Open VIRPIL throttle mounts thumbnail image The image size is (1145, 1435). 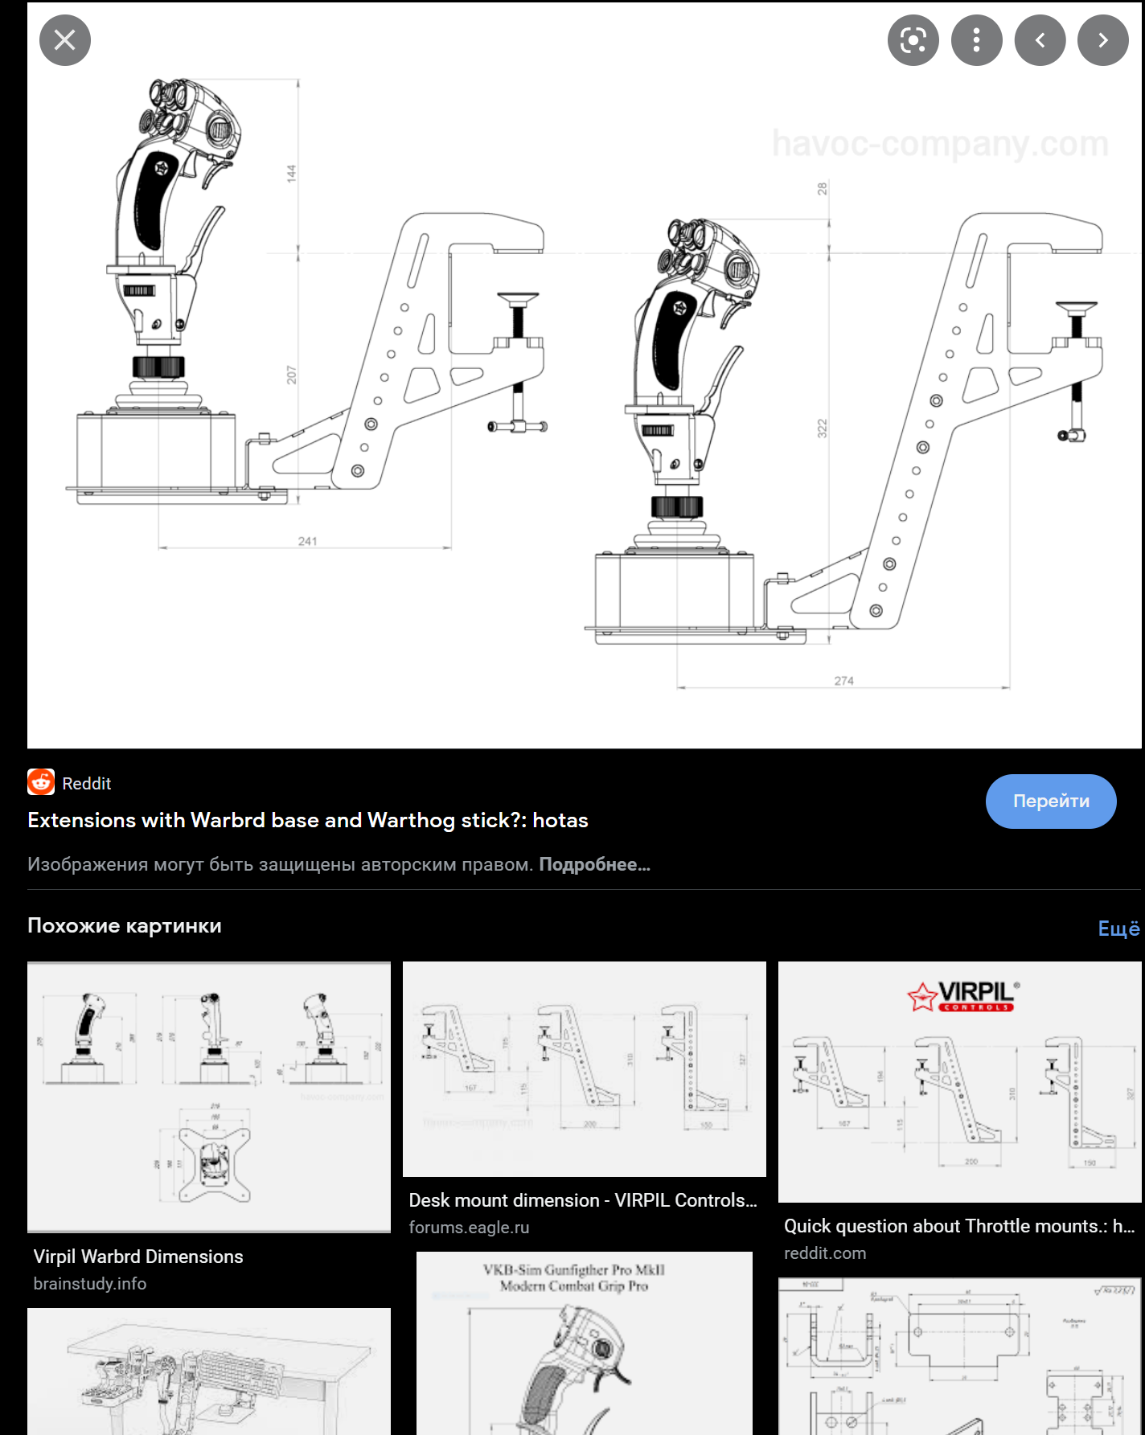960,1082
